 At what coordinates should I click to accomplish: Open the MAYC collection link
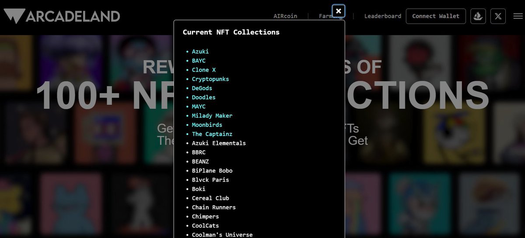point(199,107)
